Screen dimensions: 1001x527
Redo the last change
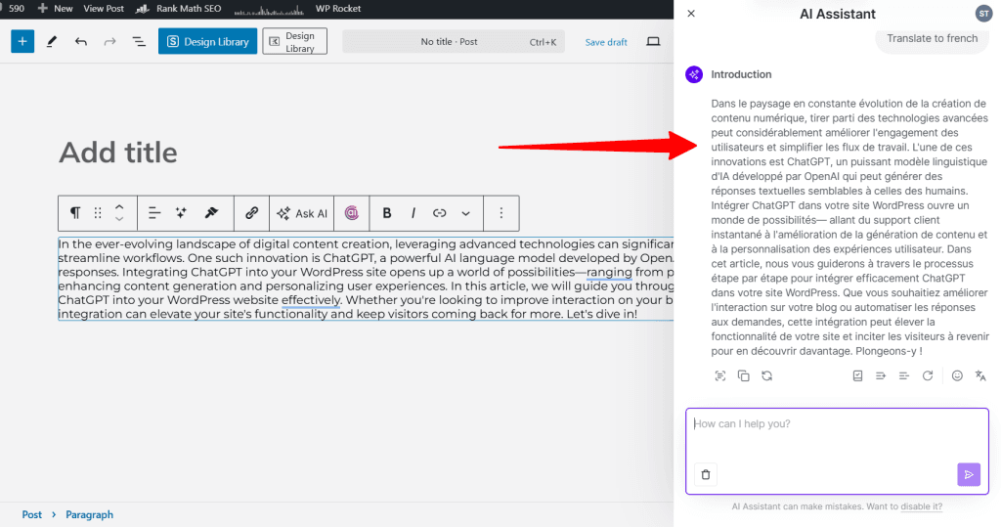(109, 41)
